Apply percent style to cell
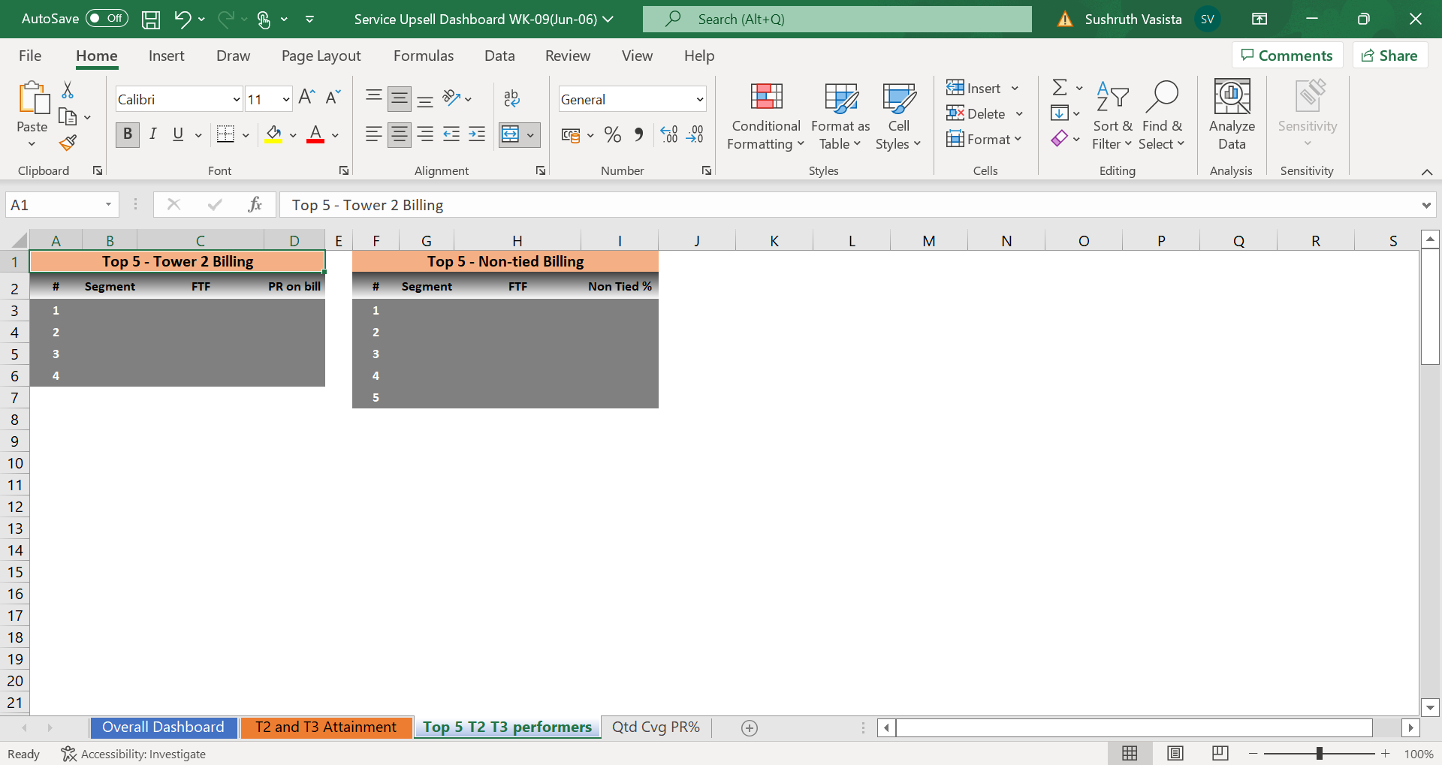The height and width of the screenshot is (765, 1442). click(612, 135)
